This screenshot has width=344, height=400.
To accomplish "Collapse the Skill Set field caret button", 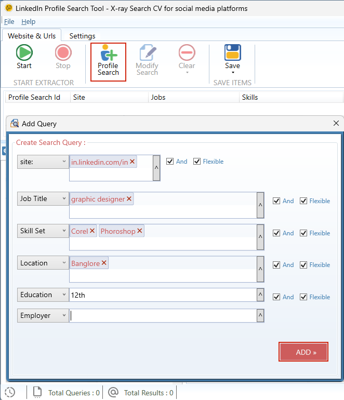I will tap(260, 237).
